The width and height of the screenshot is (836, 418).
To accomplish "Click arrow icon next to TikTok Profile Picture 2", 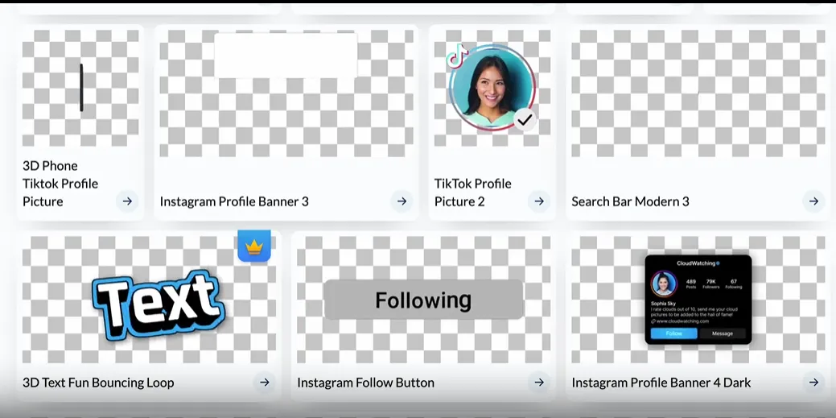I will coord(539,201).
